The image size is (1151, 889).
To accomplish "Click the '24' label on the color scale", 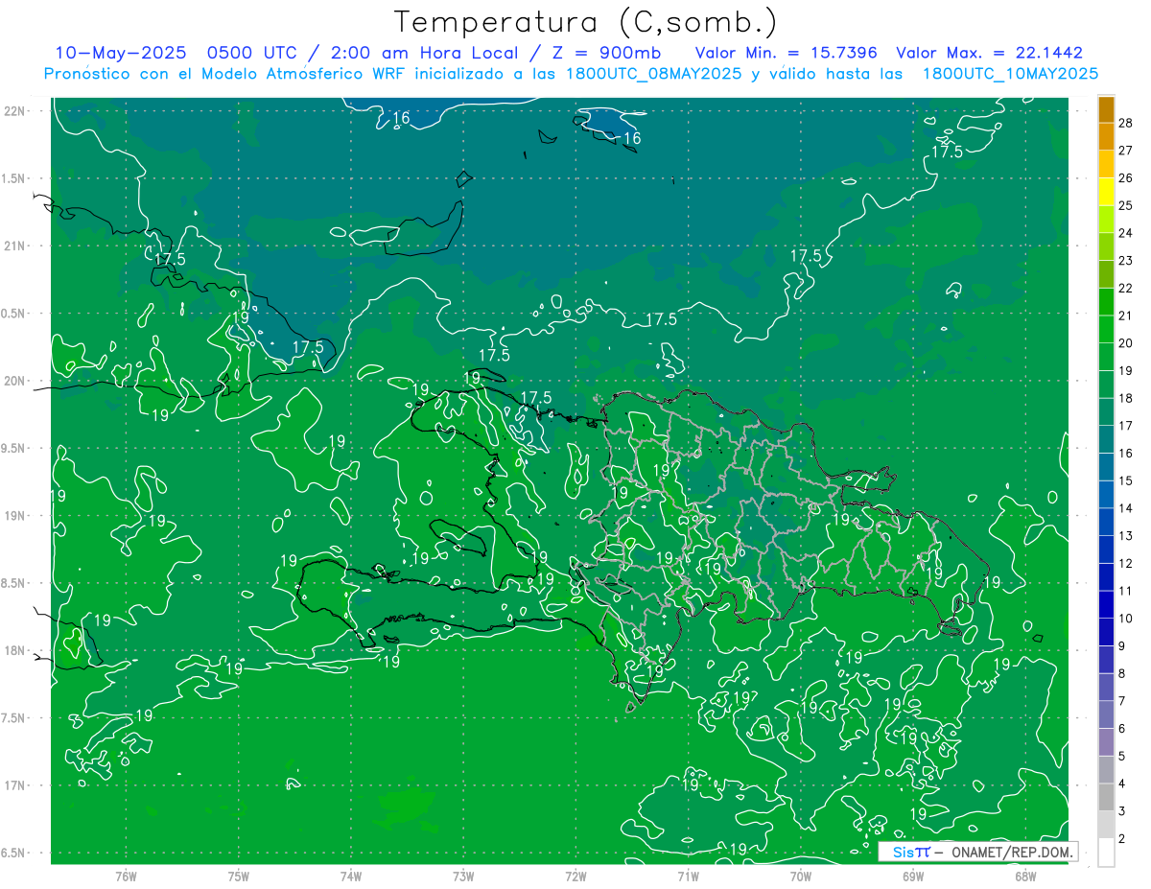I will [x=1126, y=233].
